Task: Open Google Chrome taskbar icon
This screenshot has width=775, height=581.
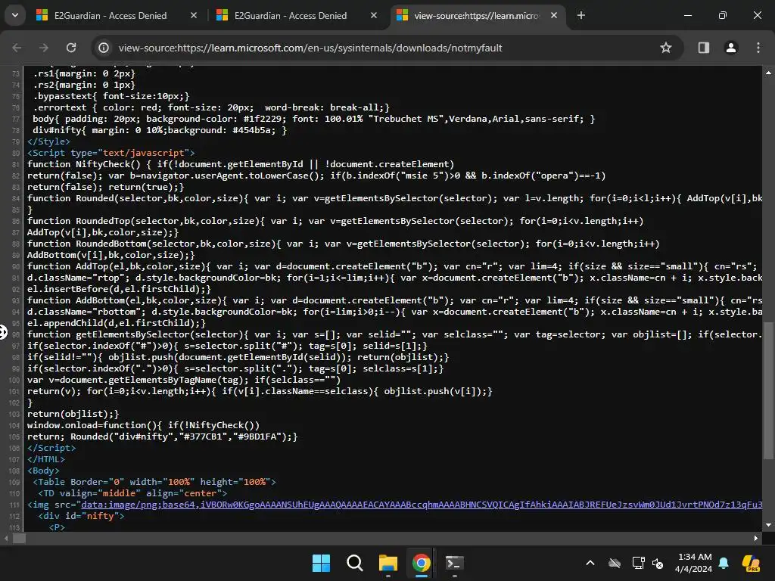Action: tap(421, 563)
